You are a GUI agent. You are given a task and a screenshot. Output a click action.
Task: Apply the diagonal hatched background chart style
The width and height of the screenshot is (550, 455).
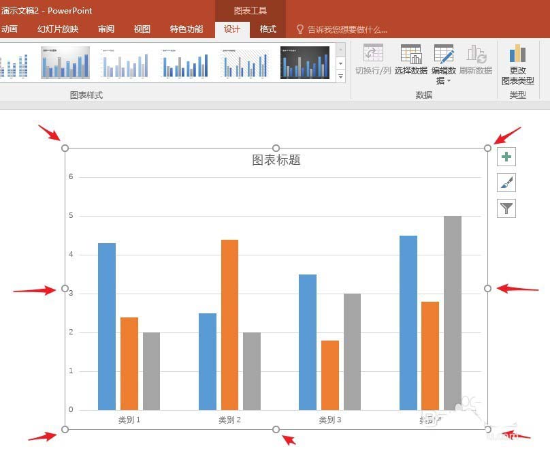click(245, 63)
